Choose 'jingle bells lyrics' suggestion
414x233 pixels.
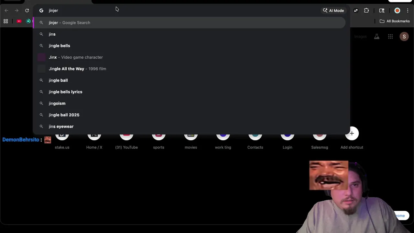point(189,92)
